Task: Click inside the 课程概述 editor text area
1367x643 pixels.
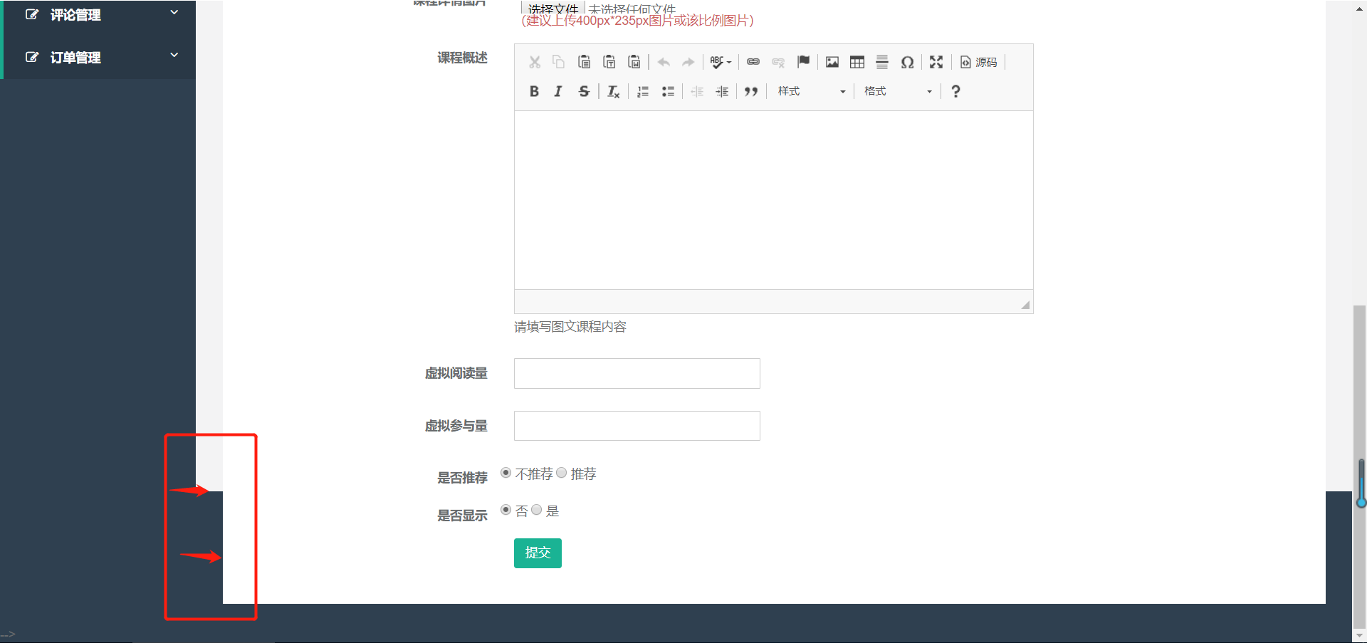Action: click(x=774, y=200)
